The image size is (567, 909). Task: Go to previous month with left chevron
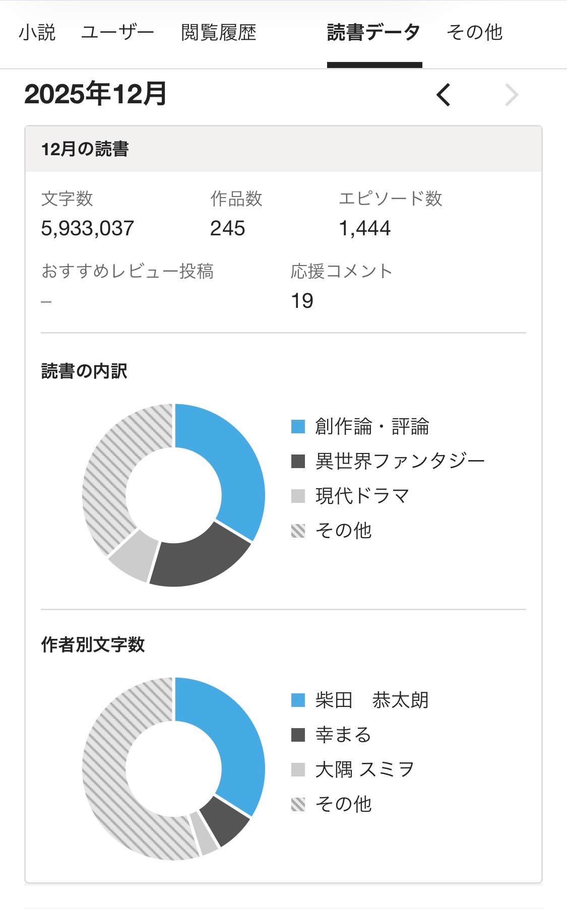pyautogui.click(x=444, y=95)
